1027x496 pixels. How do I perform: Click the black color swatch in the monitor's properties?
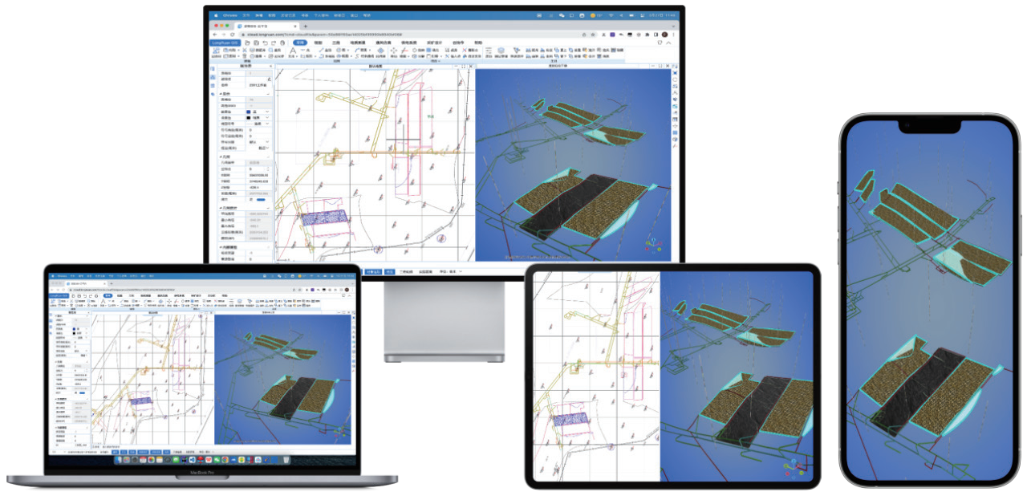coord(250,119)
